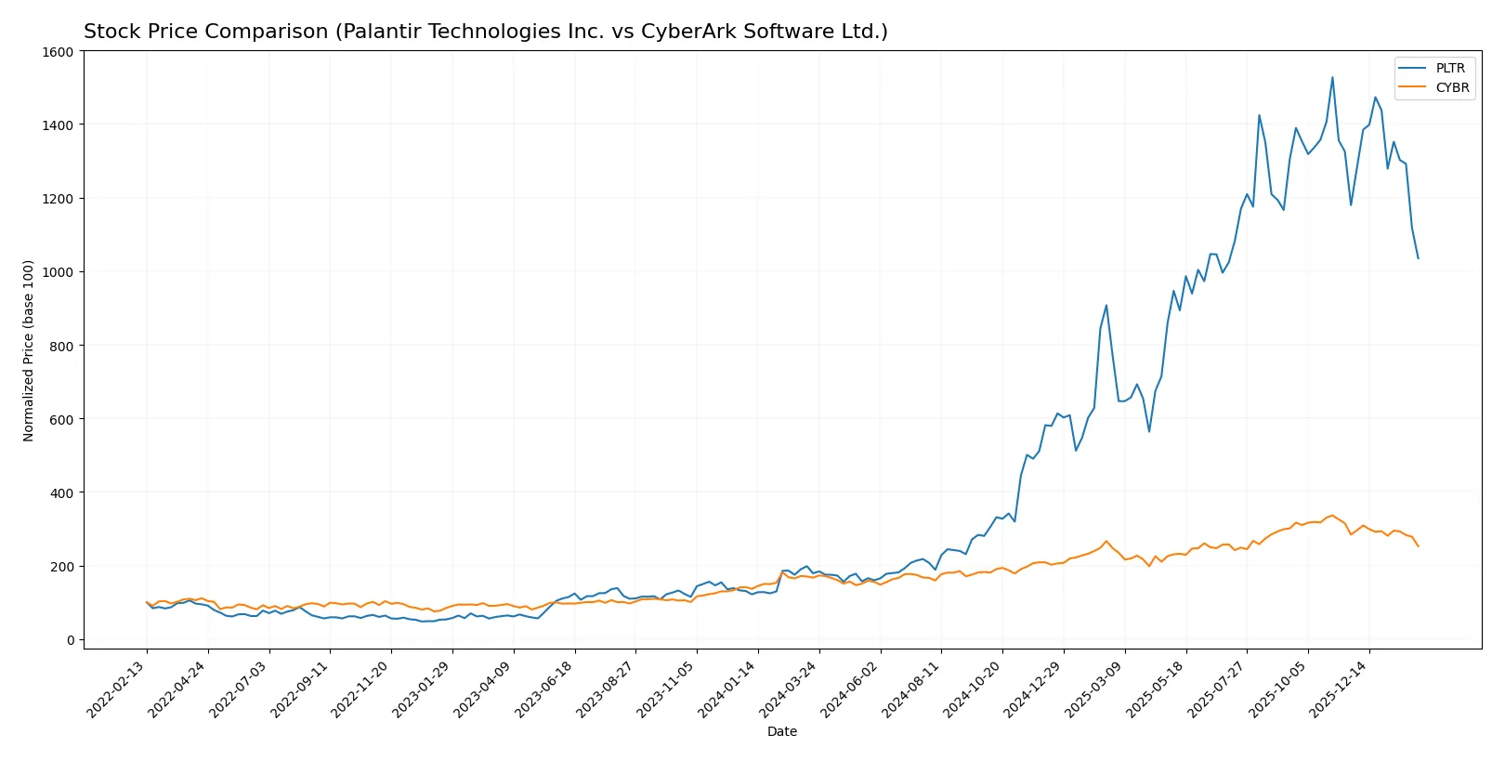Screen dimensions: 1505x761
Task: Click the 1600 y-axis tick label
Action: coord(58,52)
